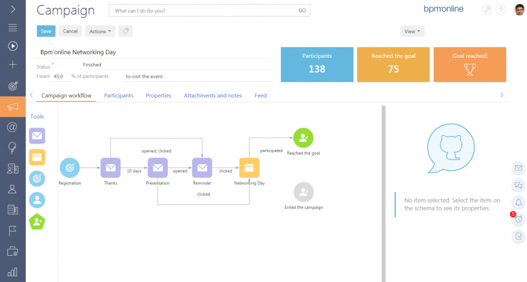Open the View dropdown menu
The image size is (527, 282).
tap(412, 31)
